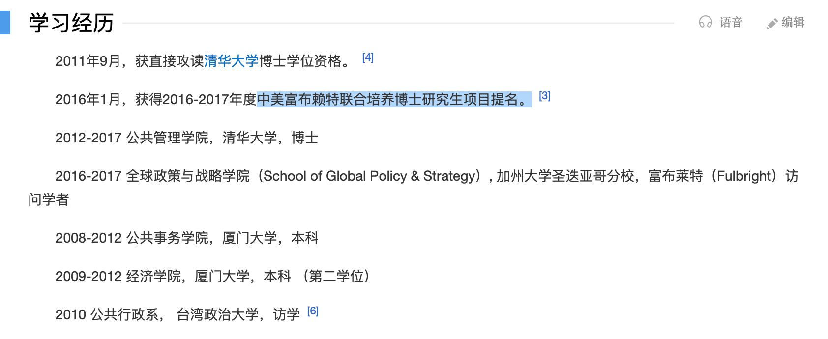Click the 2009-2012 经济学院 line
The height and width of the screenshot is (339, 828).
click(x=211, y=277)
